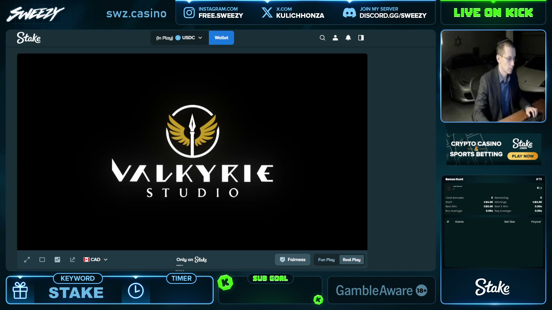Click the FREE.SWEEZY Instagram handle
552x310 pixels.
[x=221, y=16]
